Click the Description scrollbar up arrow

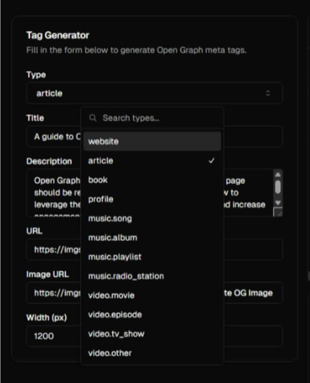coord(278,174)
